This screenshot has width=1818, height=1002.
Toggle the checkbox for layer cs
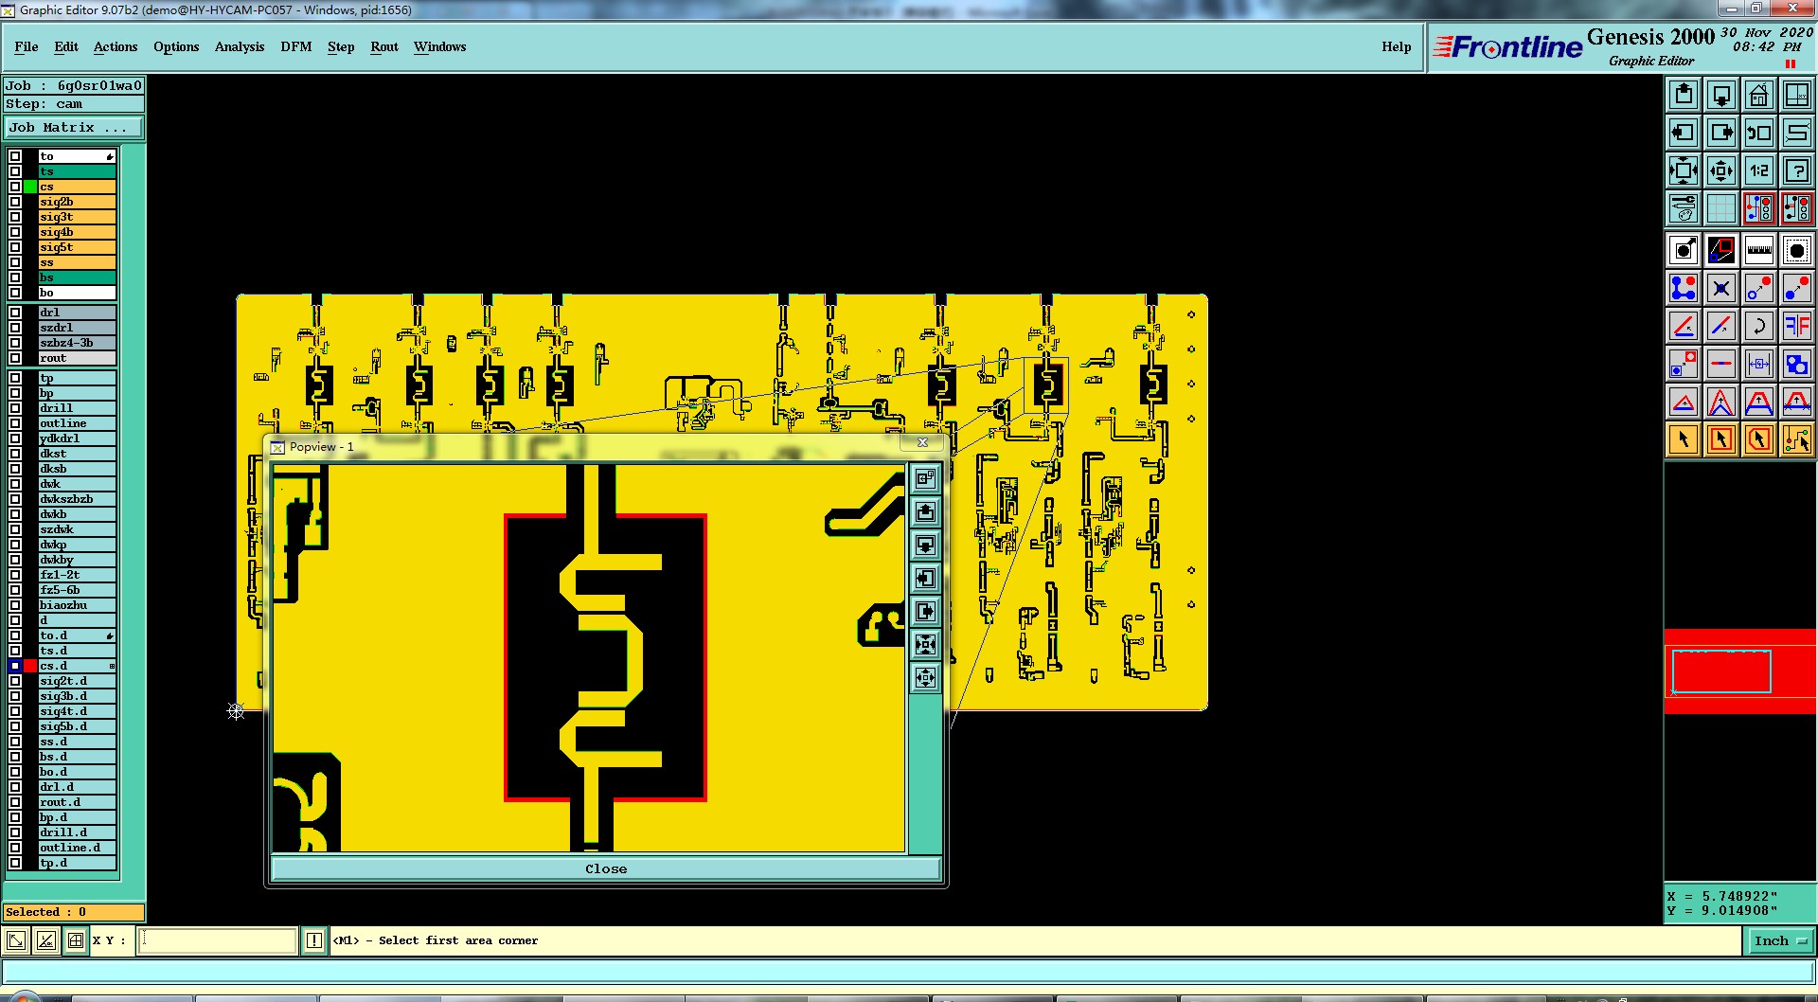click(x=15, y=187)
